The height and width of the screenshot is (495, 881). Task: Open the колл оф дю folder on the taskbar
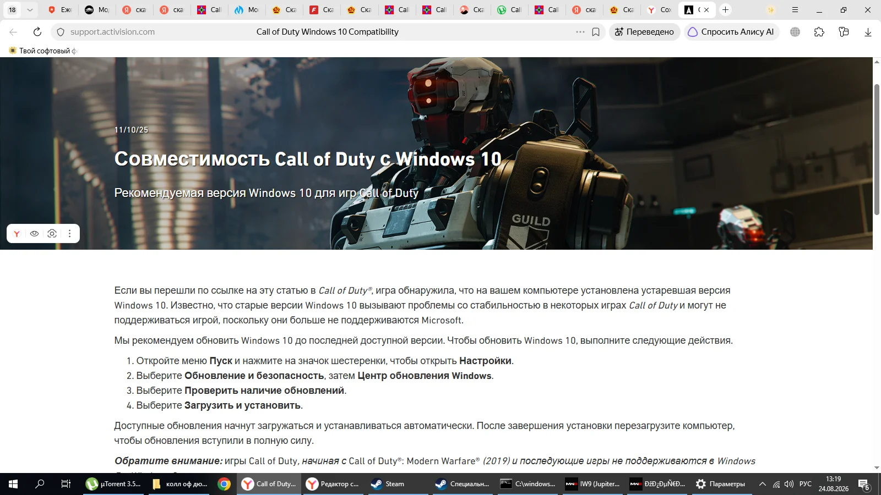click(179, 484)
